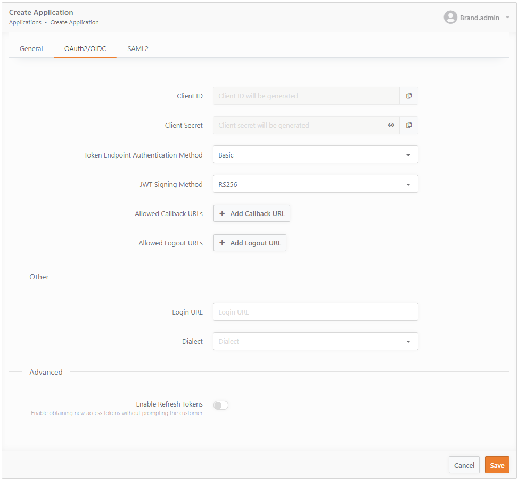Expand the Brand.admin user menu arrow
This screenshot has width=518, height=480.
pos(507,18)
